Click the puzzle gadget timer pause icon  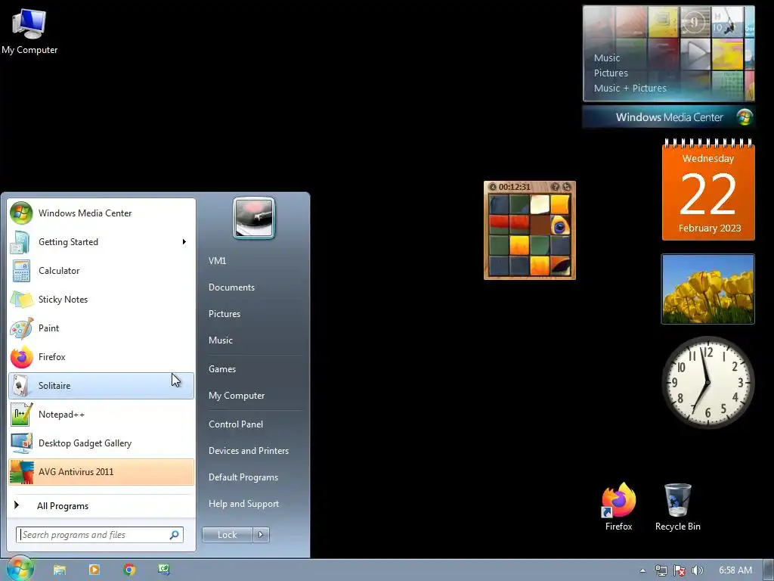point(493,187)
